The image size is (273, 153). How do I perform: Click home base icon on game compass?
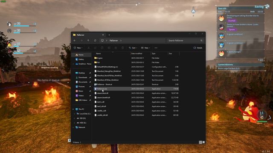click(193, 11)
